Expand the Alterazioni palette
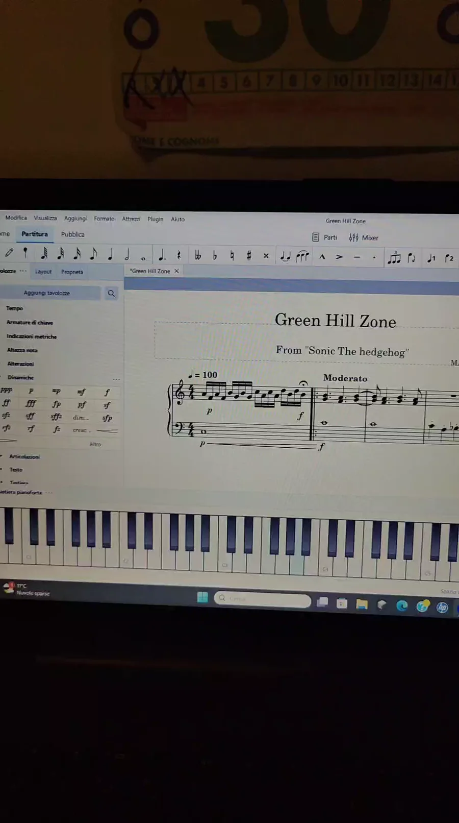 (x=20, y=364)
